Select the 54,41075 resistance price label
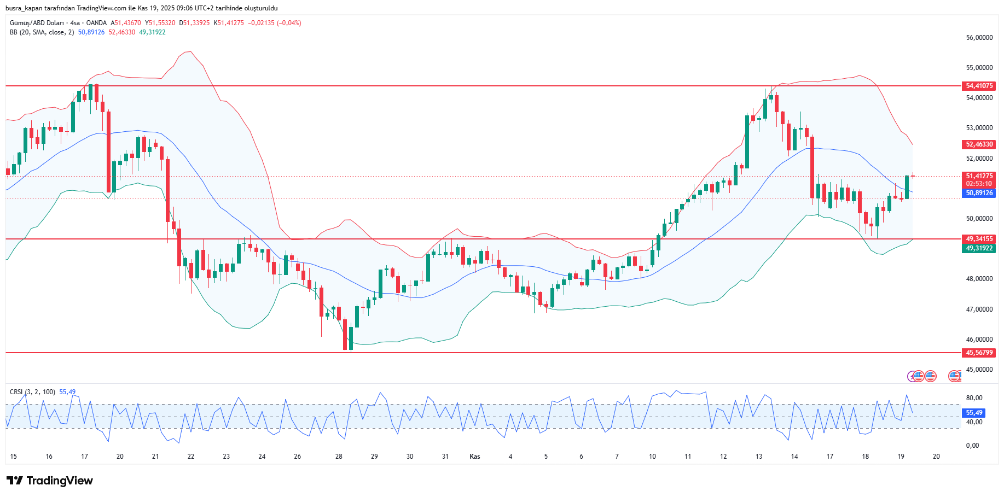1004x497 pixels. click(x=979, y=86)
